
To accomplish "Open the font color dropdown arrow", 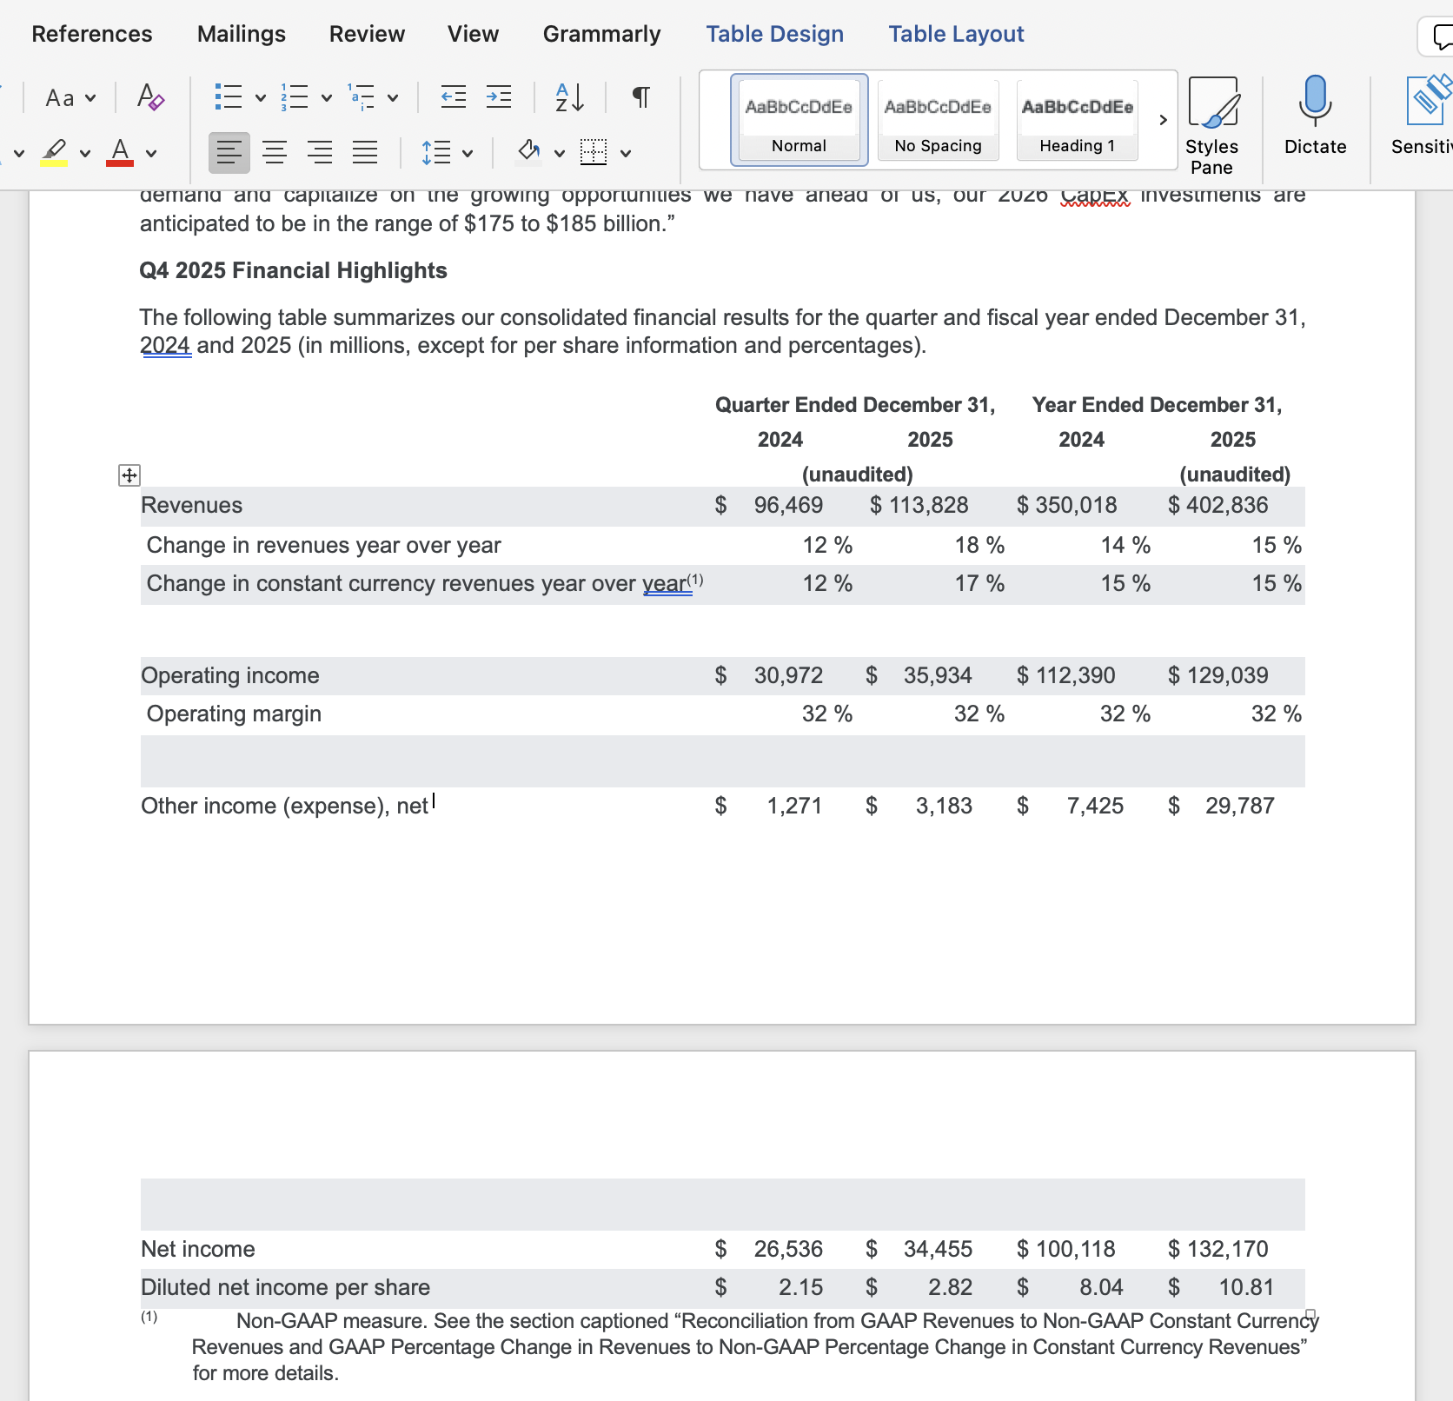I will (151, 154).
